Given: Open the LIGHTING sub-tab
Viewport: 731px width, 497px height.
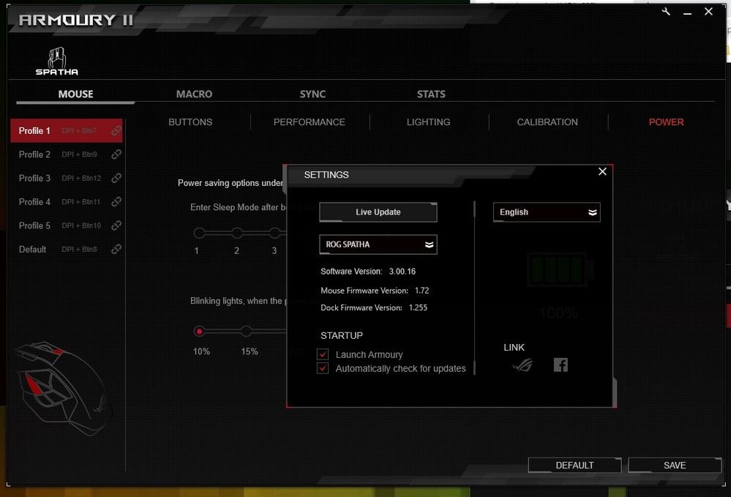Looking at the screenshot, I should pos(429,122).
